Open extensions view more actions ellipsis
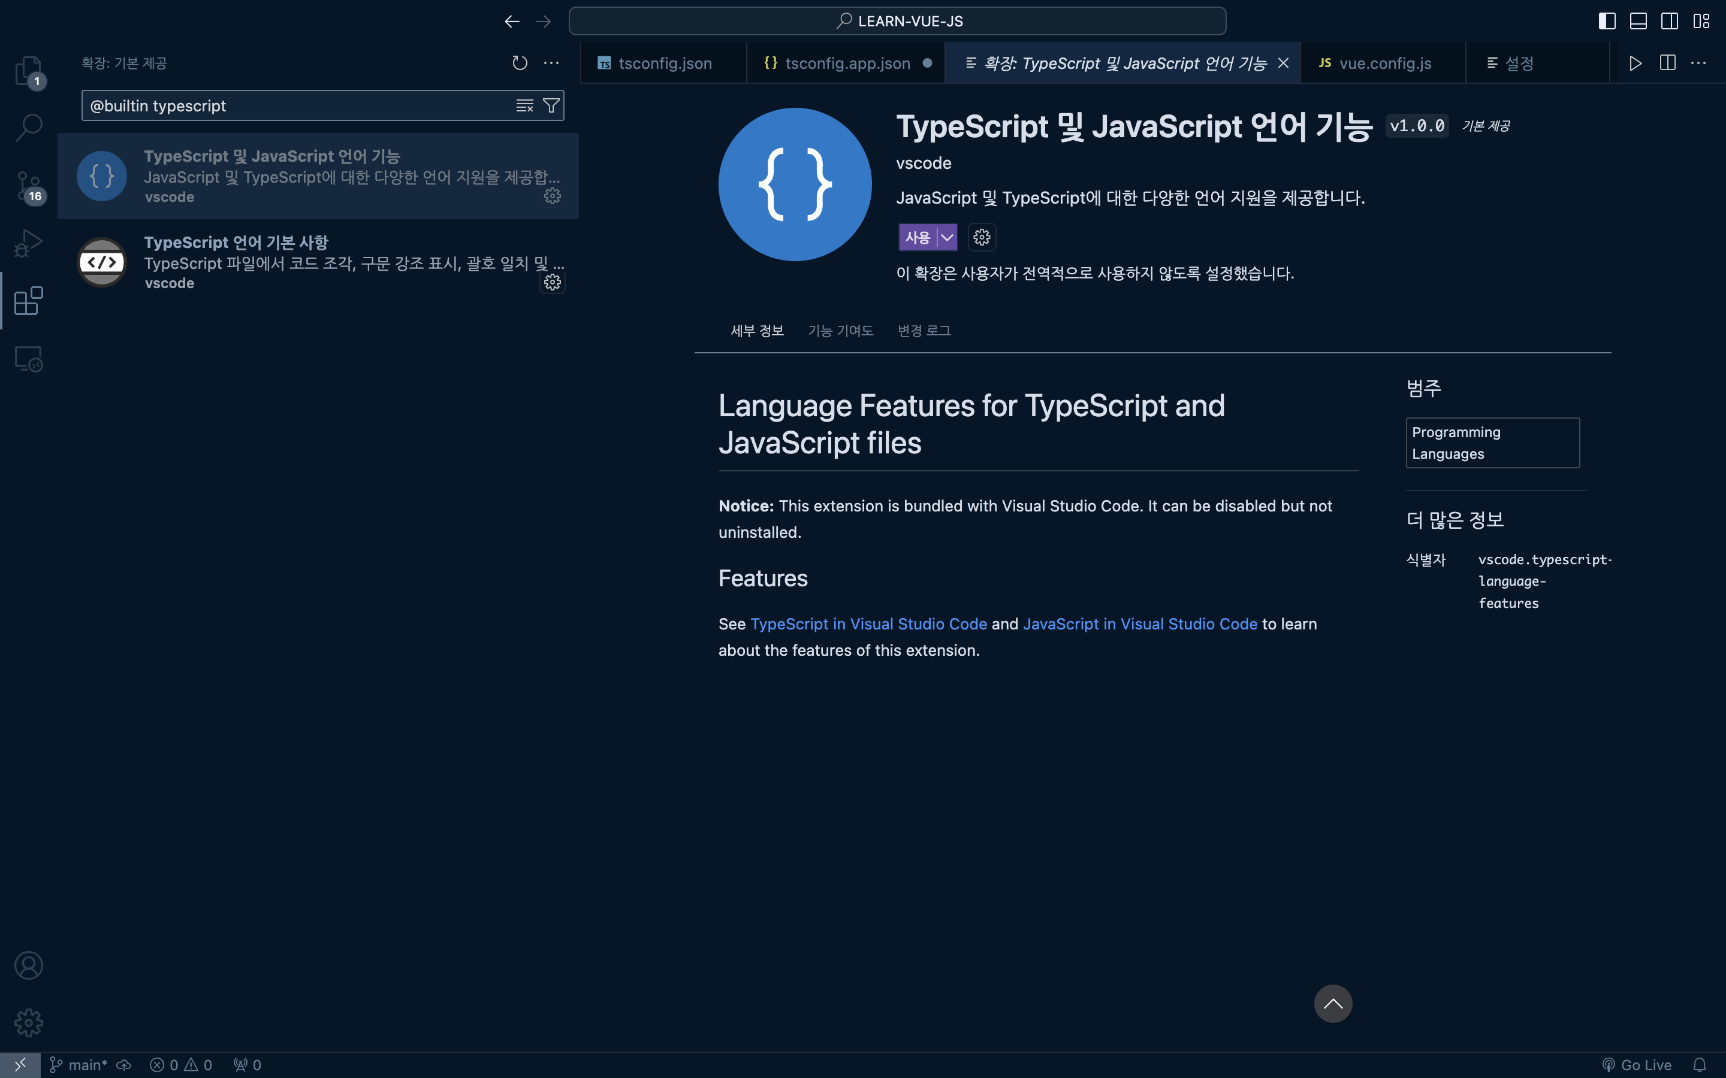The image size is (1726, 1078). click(551, 63)
